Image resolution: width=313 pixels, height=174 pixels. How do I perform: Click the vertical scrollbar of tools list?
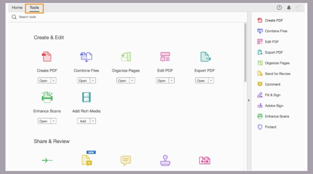(x=245, y=53)
